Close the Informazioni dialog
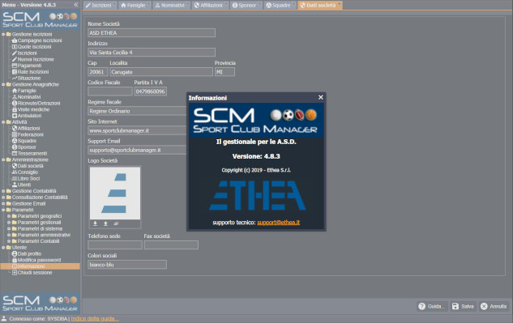The height and width of the screenshot is (323, 513). pyautogui.click(x=321, y=97)
